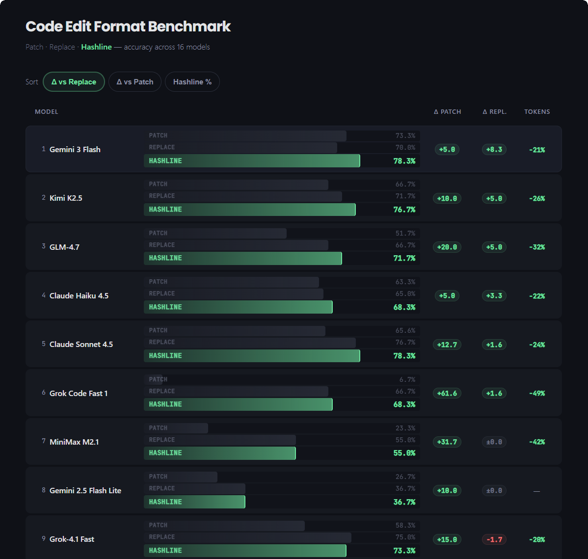Screen dimensions: 588x559
Task: Click Claude Sonnet 4.5 model name
Action: tap(81, 344)
